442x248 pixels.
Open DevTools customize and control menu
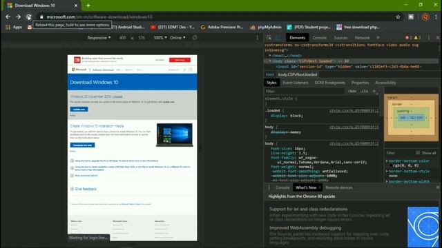(429, 38)
